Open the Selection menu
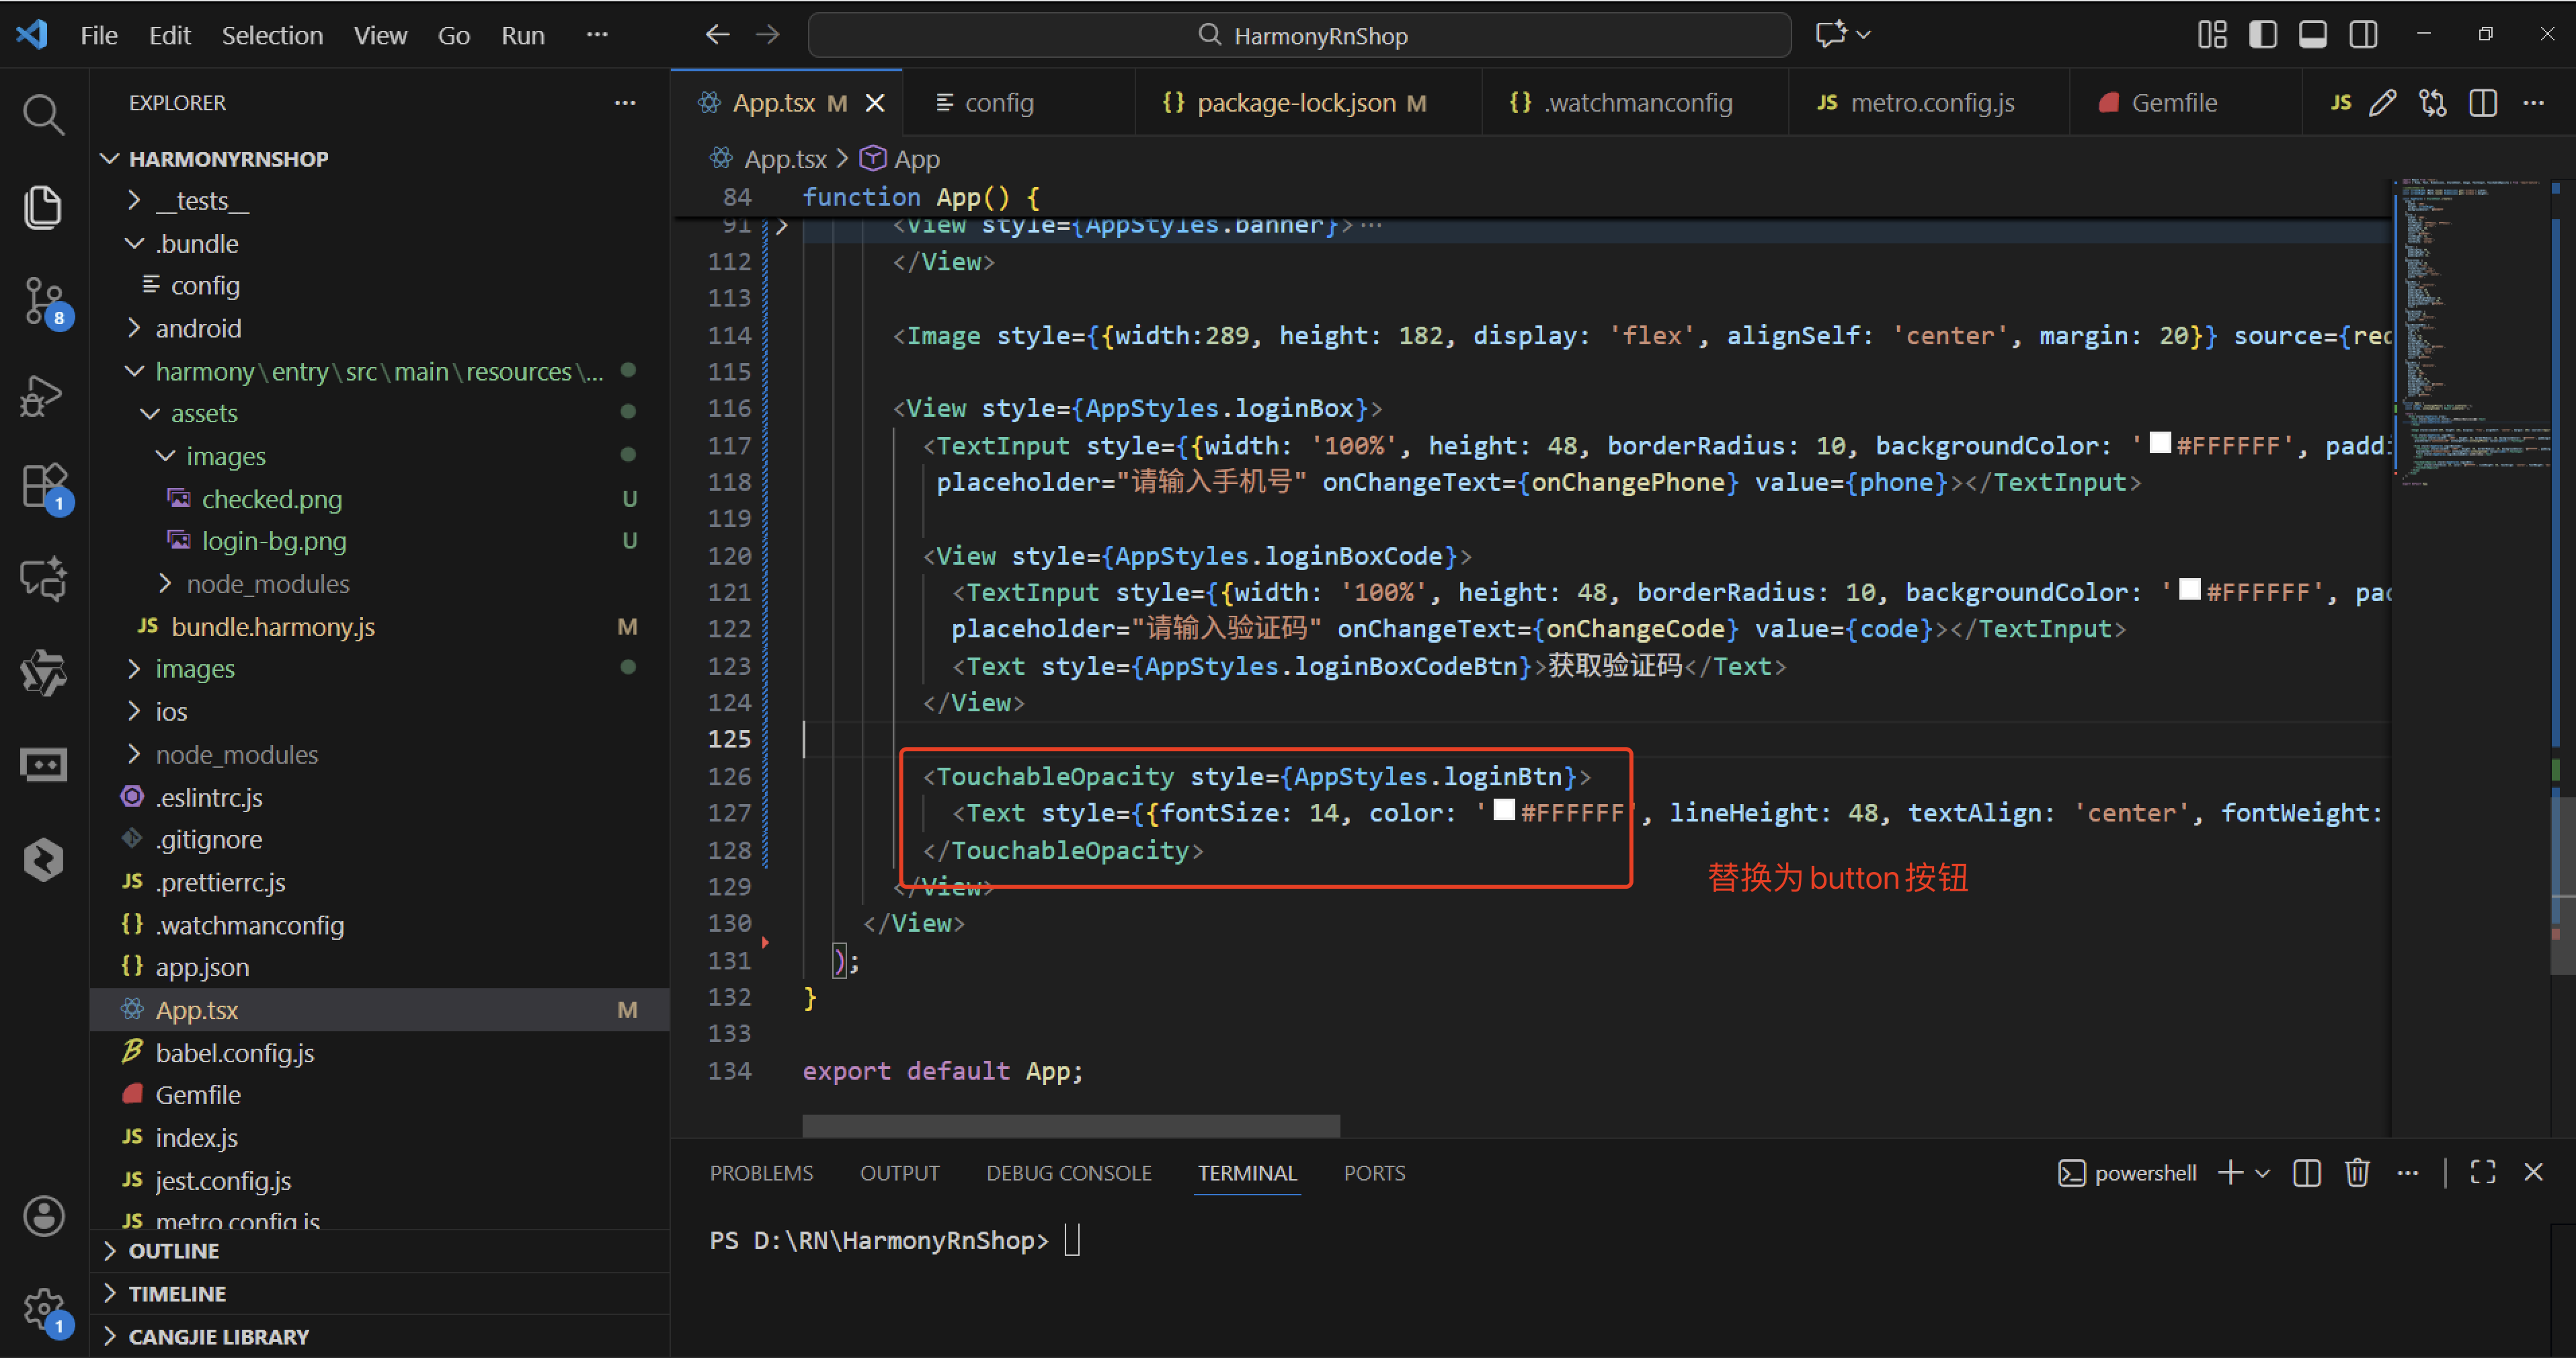 (272, 35)
